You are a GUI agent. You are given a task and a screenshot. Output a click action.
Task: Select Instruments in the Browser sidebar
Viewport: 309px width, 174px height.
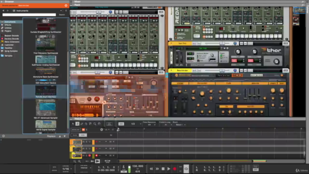10,22
